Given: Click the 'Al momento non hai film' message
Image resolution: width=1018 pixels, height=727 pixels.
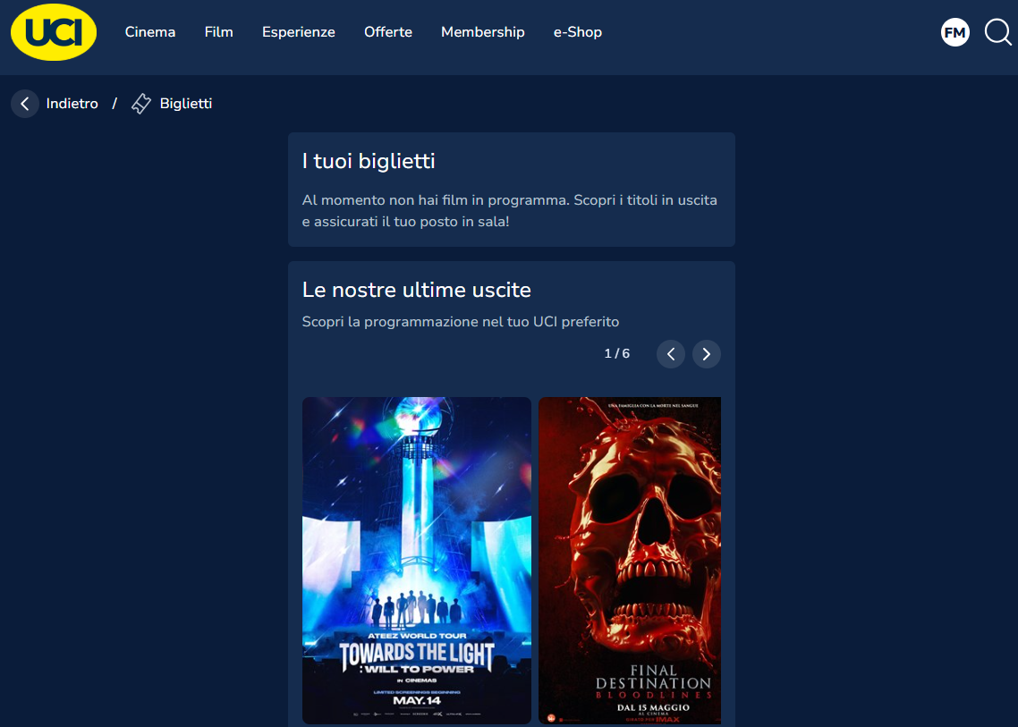Looking at the screenshot, I should point(510,210).
